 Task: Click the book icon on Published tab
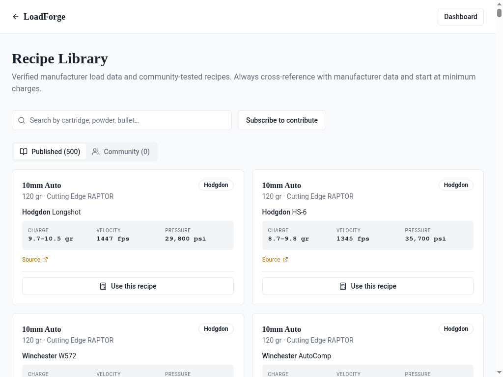click(24, 152)
